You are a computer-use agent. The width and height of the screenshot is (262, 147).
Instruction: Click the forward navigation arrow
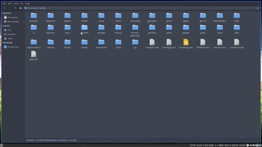click(10, 8)
